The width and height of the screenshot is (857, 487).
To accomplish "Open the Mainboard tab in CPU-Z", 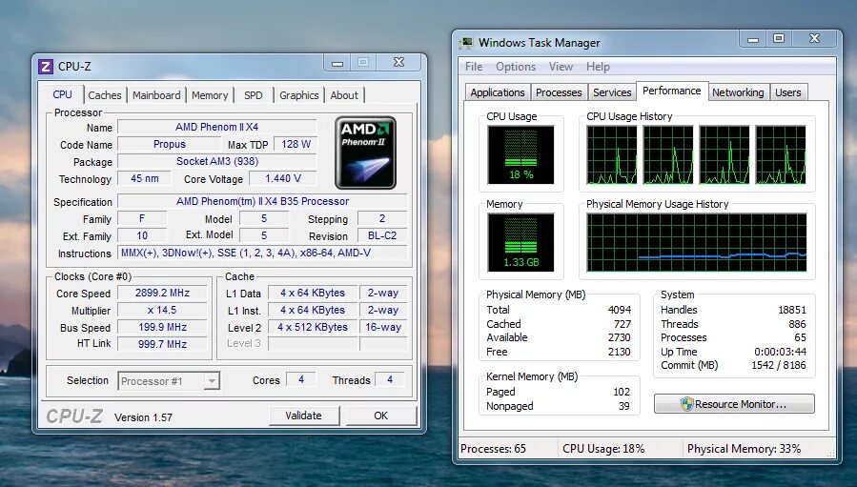I will click(x=156, y=95).
